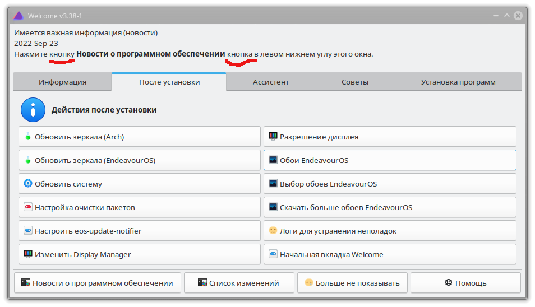
Task: Run Обновить зеркала (EndeavourOS)
Action: click(x=140, y=160)
